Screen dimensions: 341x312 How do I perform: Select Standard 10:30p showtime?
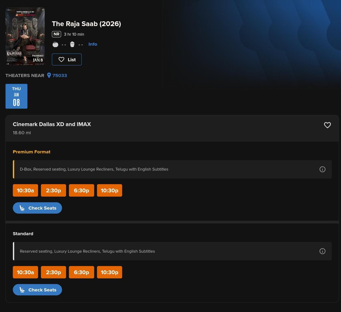(x=109, y=272)
